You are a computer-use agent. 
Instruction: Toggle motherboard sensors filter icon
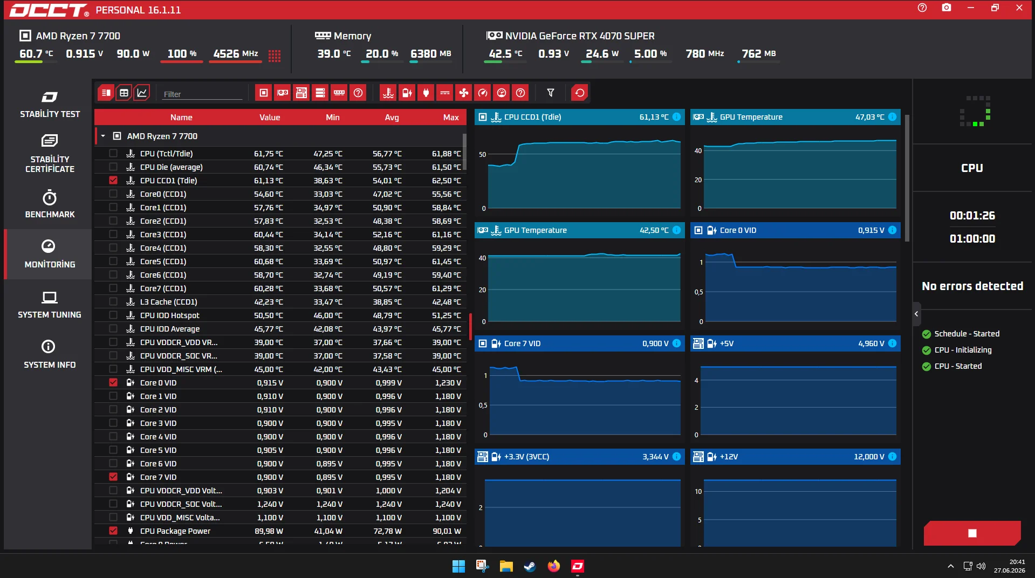coord(301,93)
